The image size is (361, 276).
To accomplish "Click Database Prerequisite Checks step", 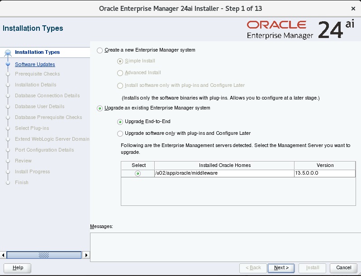I will click(x=48, y=117).
